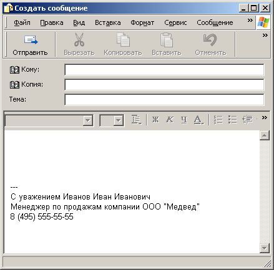Open the Сообщение menu
The width and height of the screenshot is (274, 270).
click(215, 22)
